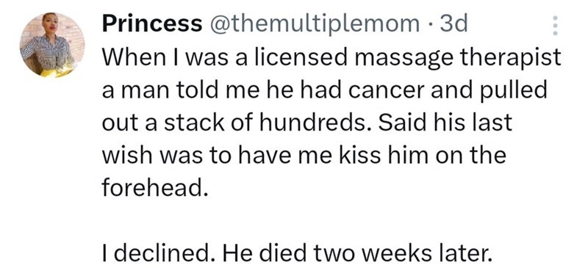Open Princess's round profile picture
Screen dimensions: 588x268
(x=52, y=45)
